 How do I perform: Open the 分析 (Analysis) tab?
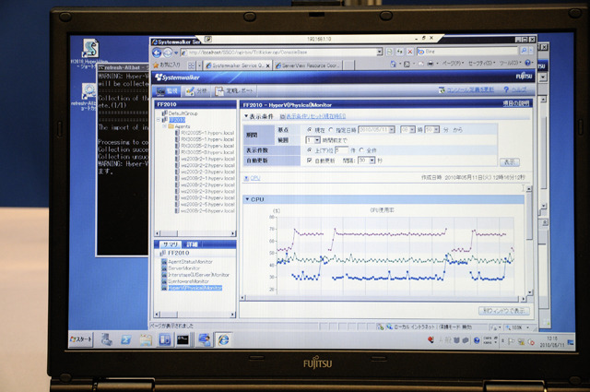(196, 90)
